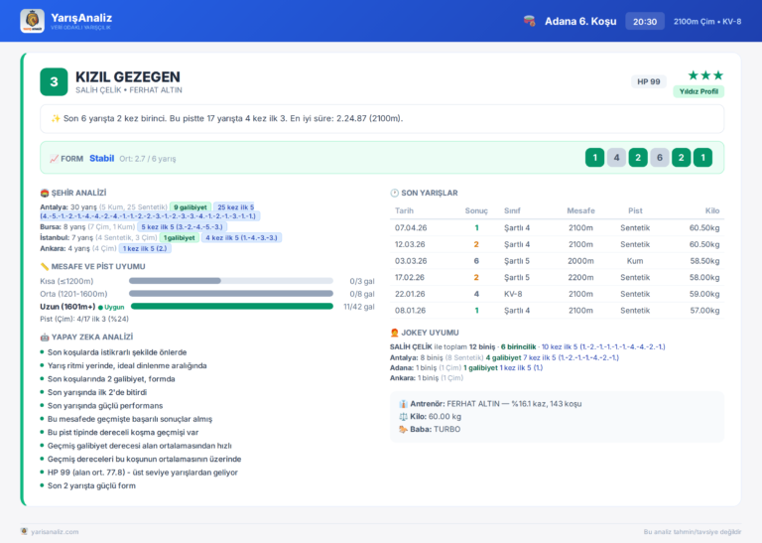
Task: Click the small logo icon in the footer
Action: click(24, 531)
